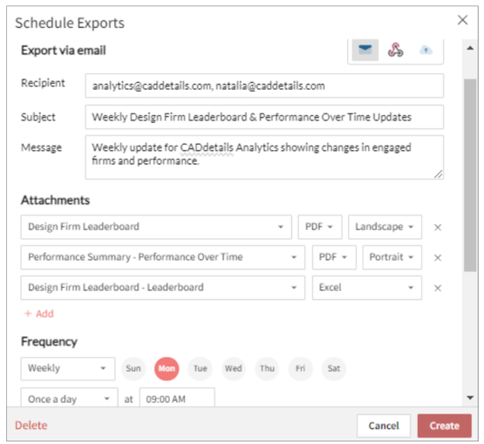This screenshot has height=444, width=484.
Task: Enable Friday as an export day
Action: 300,368
